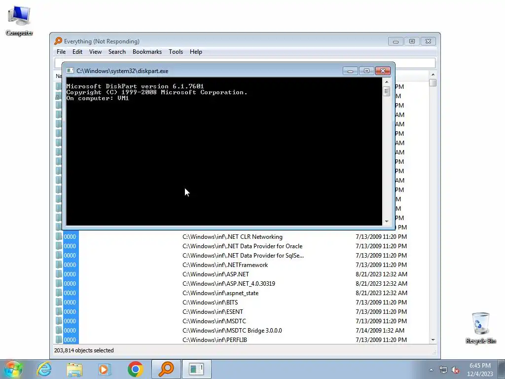The image size is (505, 379).
Task: Open File menu in Everything
Action: (61, 51)
